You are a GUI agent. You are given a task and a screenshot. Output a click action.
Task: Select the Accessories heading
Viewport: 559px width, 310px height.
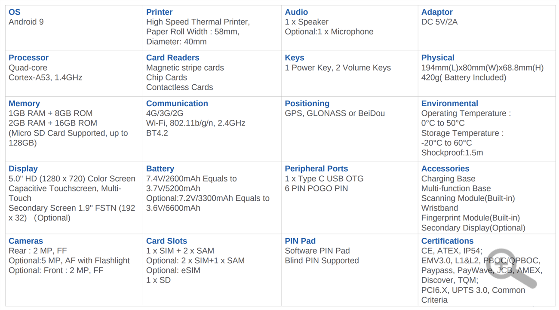[445, 169]
